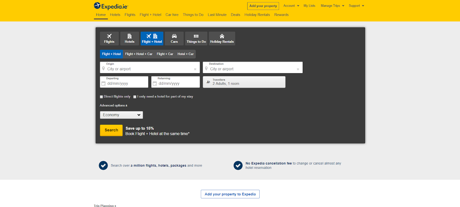The width and height of the screenshot is (460, 207).
Task: Click the Departing calendar icon
Action: click(103, 84)
